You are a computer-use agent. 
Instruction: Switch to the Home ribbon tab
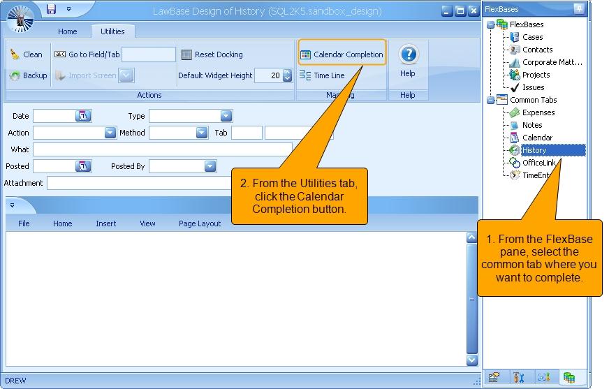pos(68,31)
